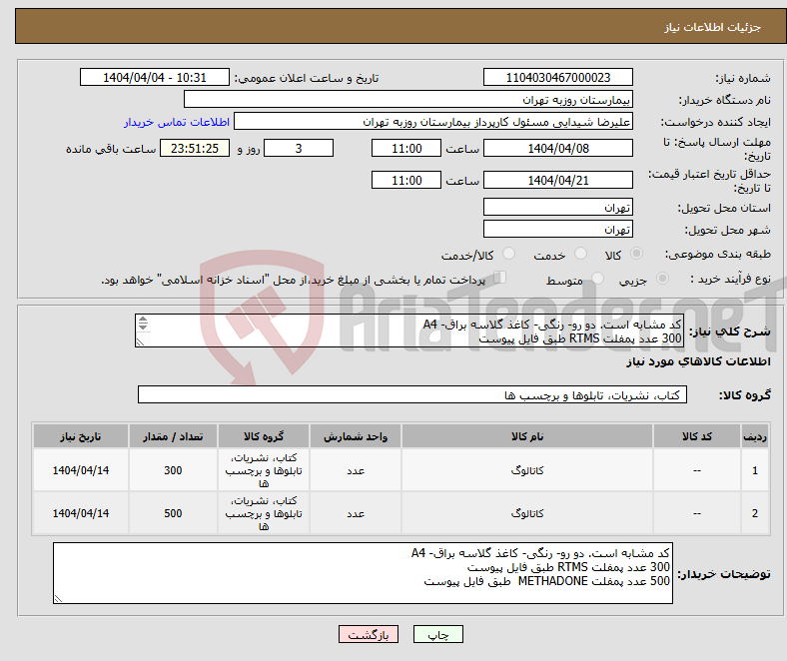Click the توضیحات خریدار text area
The width and height of the screenshot is (787, 661).
(363, 573)
